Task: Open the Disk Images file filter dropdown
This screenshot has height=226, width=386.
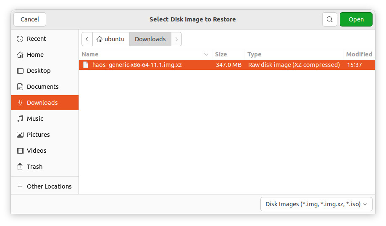Action: click(316, 204)
